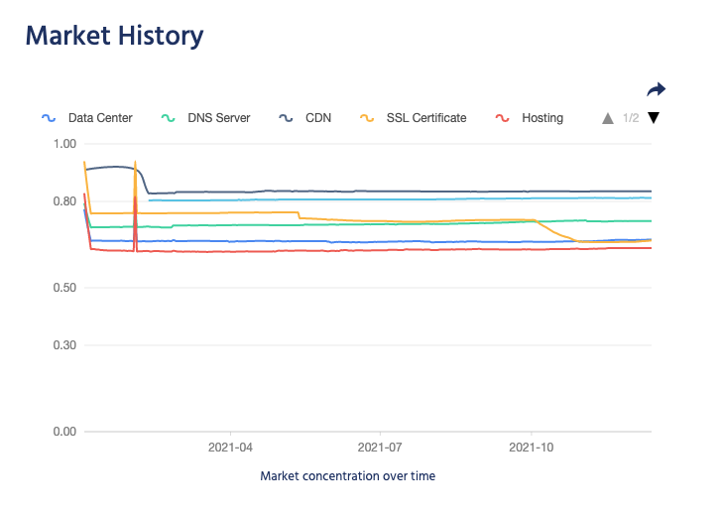Image resolution: width=721 pixels, height=517 pixels.
Task: Go to next legend page with down arrow
Action: pyautogui.click(x=654, y=118)
